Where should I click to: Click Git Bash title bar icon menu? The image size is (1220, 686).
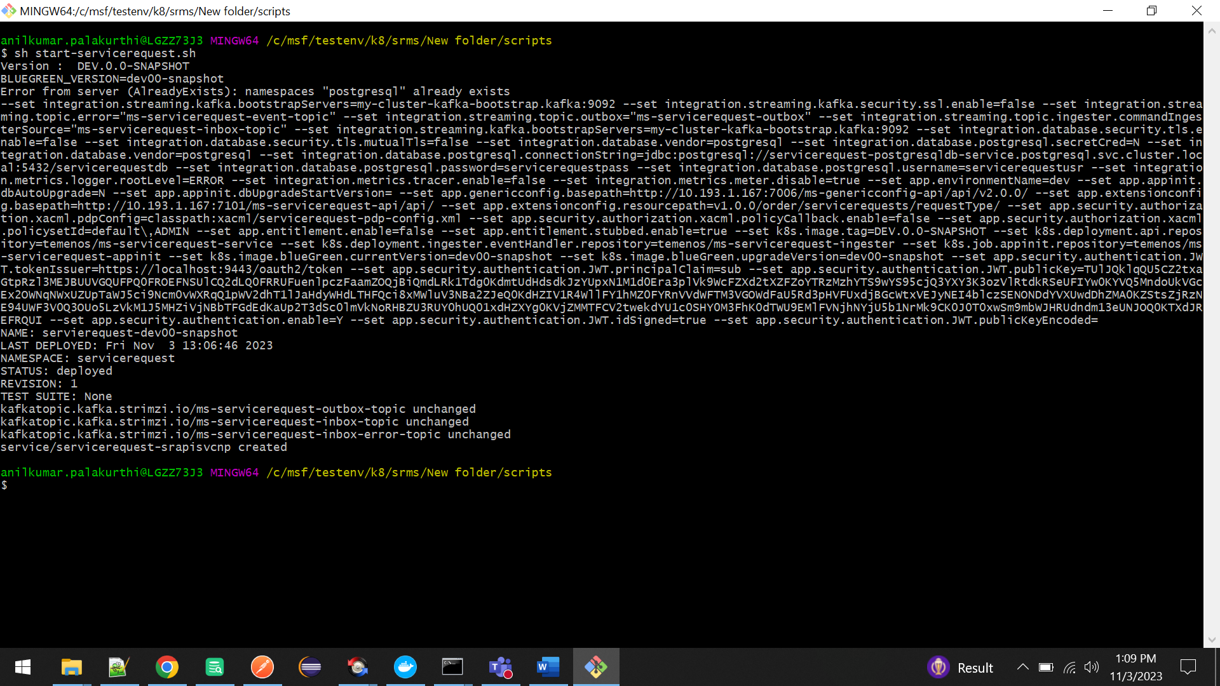coord(9,11)
